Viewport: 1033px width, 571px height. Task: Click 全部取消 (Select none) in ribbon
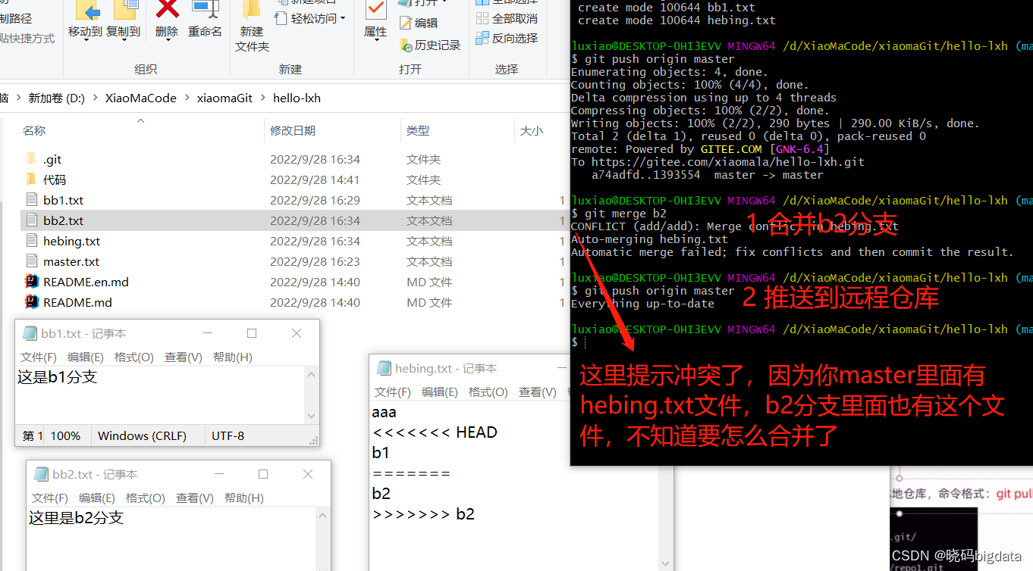[507, 18]
